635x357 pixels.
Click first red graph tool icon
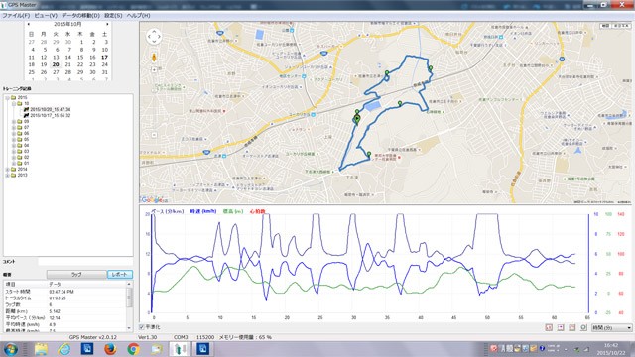(549, 327)
